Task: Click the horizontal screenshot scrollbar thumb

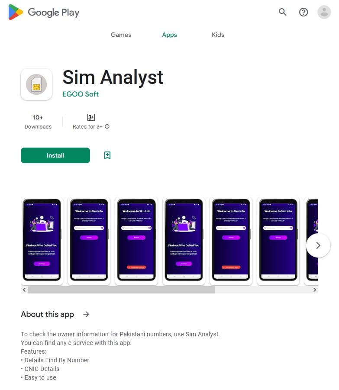Action: pyautogui.click(x=121, y=290)
